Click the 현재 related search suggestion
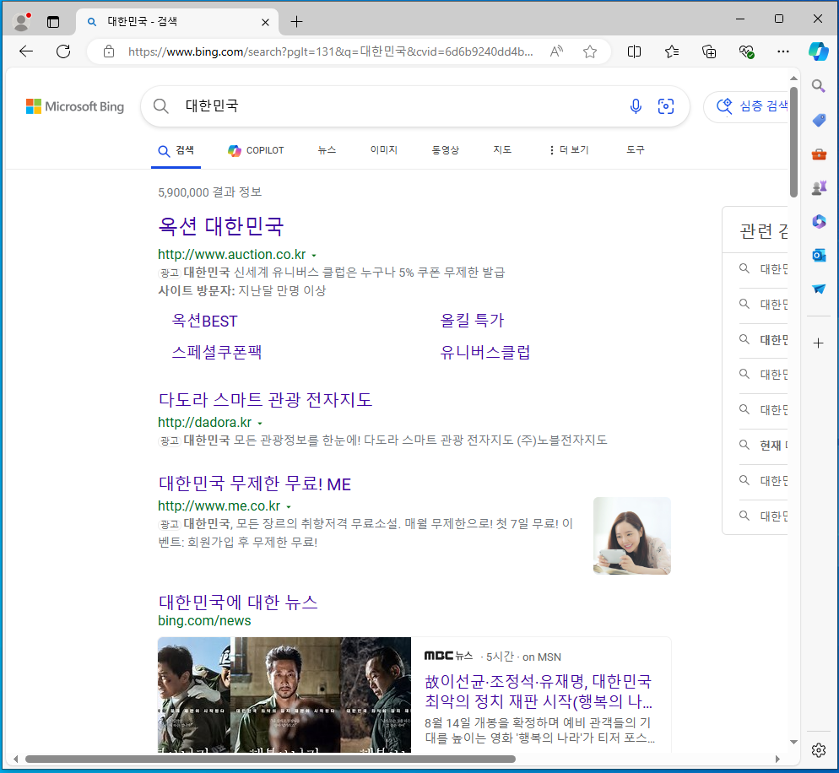Viewport: 839px width, 773px height. (764, 445)
